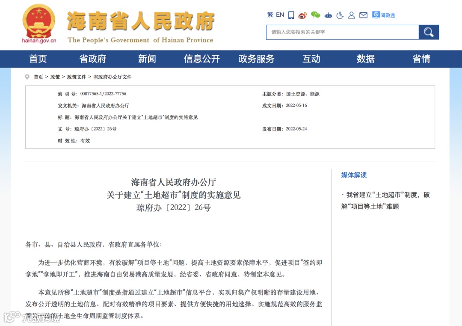Open the media article 我省建立“土地超市”制度 link
This screenshot has height=326, width=462.
click(385, 200)
